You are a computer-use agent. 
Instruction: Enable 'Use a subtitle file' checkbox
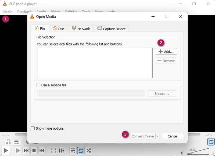coord(38,85)
